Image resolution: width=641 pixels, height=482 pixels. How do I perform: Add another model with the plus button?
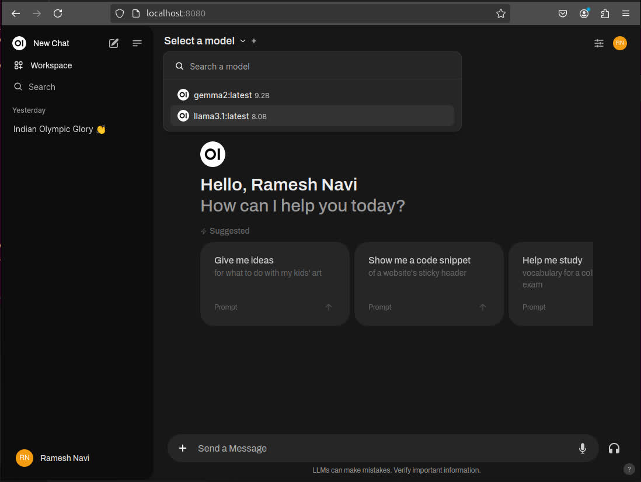[254, 41]
